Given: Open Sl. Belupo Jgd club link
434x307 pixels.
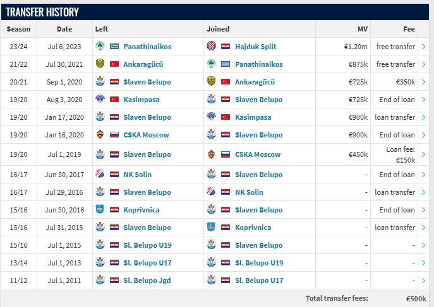Looking at the screenshot, I should [x=147, y=281].
